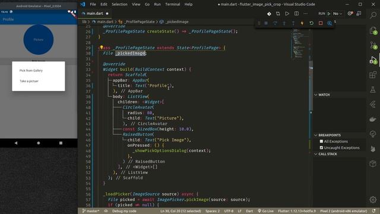The height and width of the screenshot is (214, 380).
Task: Split the editor to the right
Action: (296, 14)
